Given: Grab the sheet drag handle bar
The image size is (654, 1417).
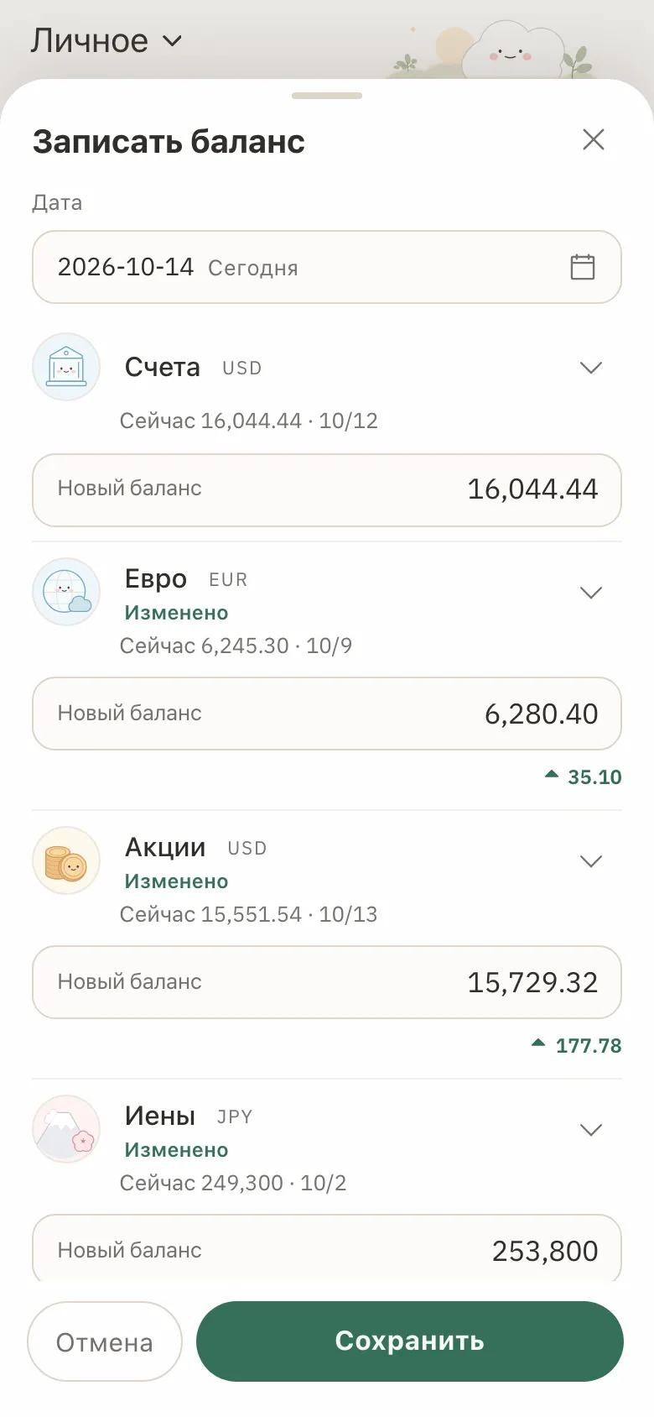Looking at the screenshot, I should 327,96.
